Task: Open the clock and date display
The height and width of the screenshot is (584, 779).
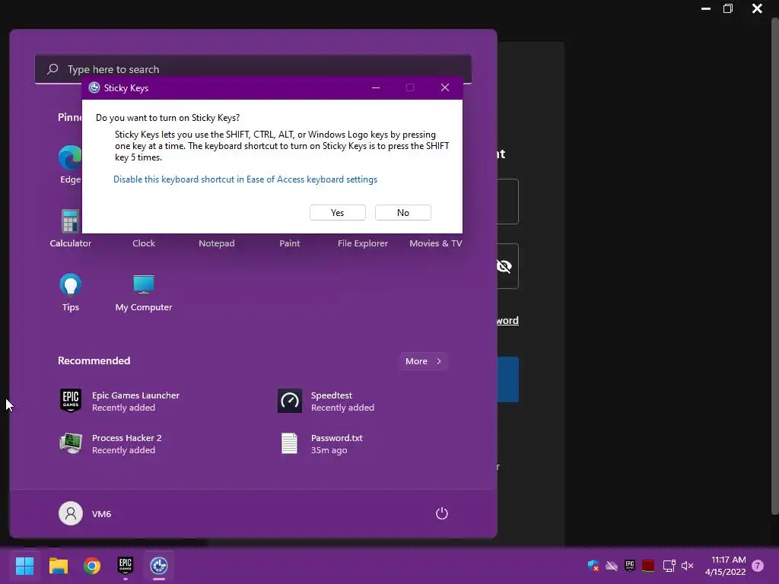Action: click(x=725, y=566)
